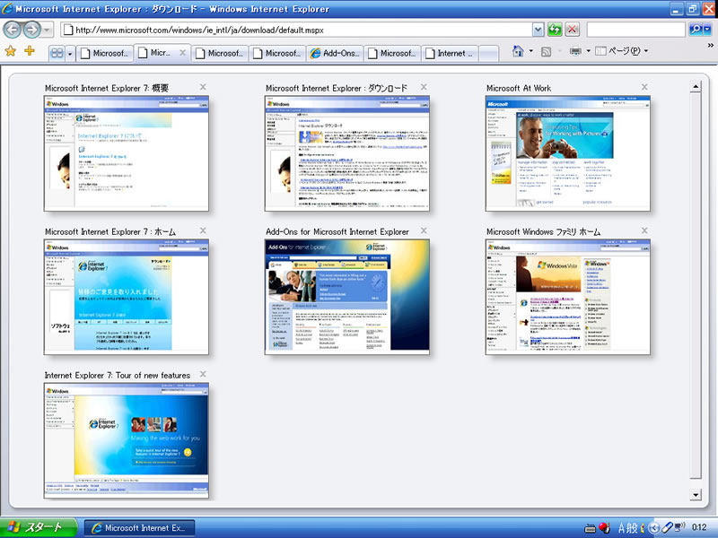Screen dimensions: 718x538
Task: Click the IME input mode A indicator
Action: [621, 528]
